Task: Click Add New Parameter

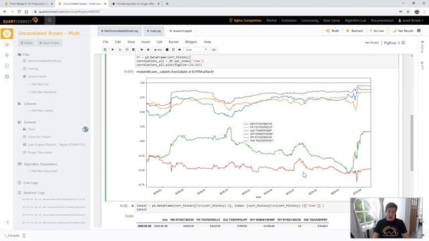Action: pyautogui.click(x=43, y=171)
